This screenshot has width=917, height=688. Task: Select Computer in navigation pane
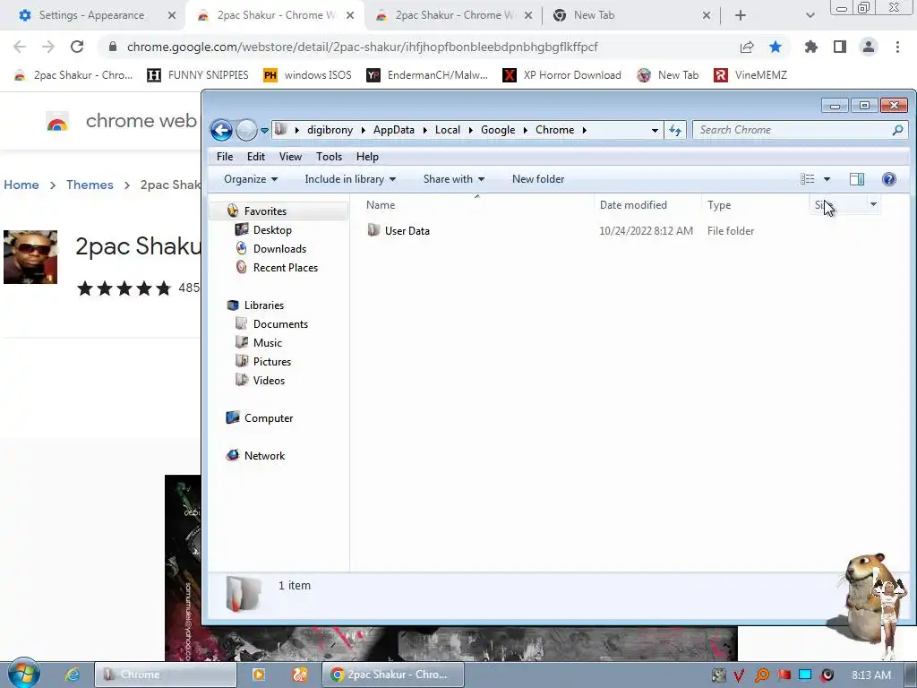(x=269, y=418)
